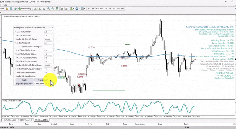This screenshot has width=236, height=132.
Task: Select the D1 timeframe
Action: pyautogui.click(x=114, y=9)
